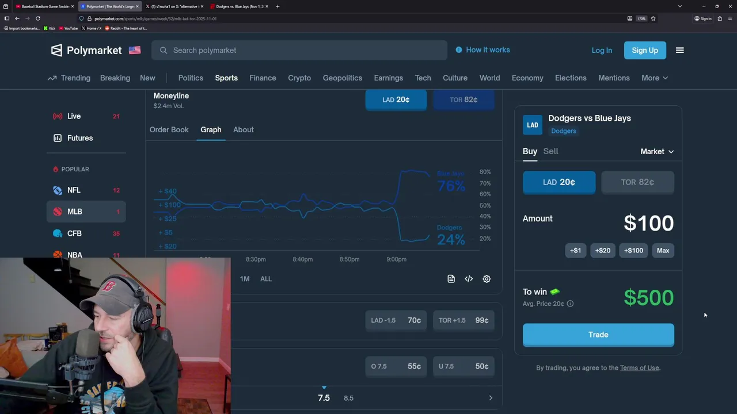Select Over 7.5 at 55¢
737x414 pixels.
coord(396,366)
